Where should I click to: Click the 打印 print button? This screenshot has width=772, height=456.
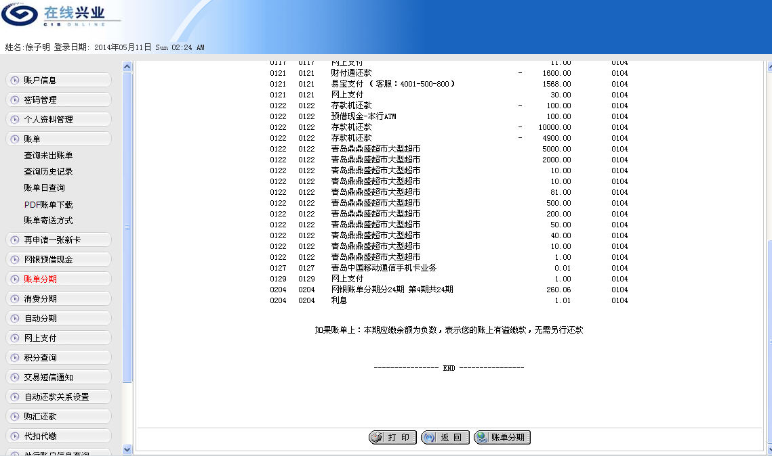[x=393, y=437]
